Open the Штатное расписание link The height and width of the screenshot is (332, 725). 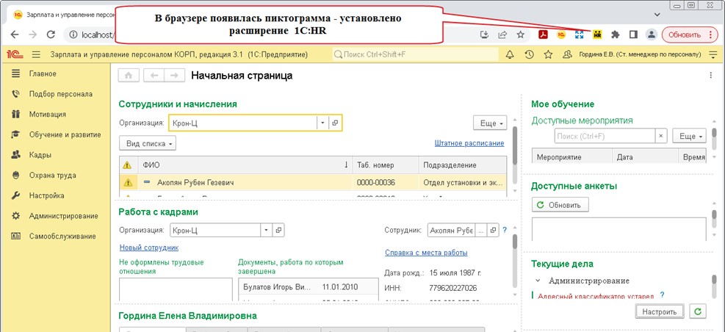pos(469,143)
